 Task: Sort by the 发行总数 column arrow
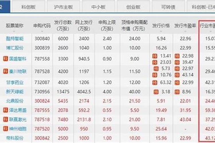pos(63,31)
